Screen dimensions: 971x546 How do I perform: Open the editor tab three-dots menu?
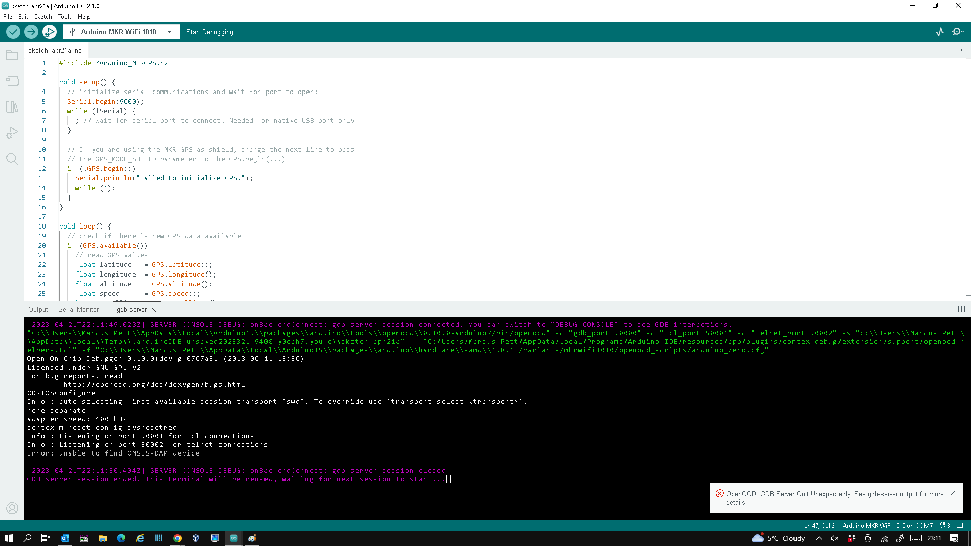961,50
